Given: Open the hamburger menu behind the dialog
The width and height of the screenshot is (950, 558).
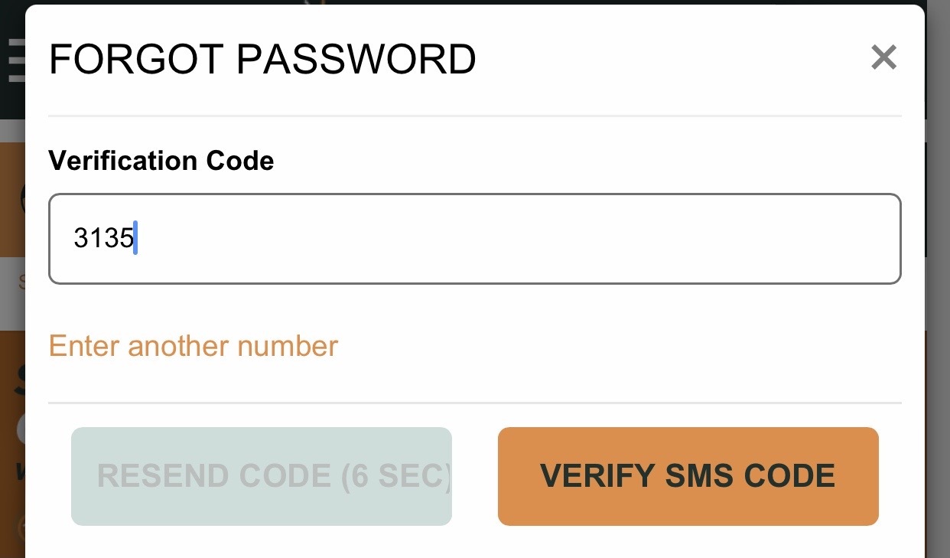Looking at the screenshot, I should [15, 60].
